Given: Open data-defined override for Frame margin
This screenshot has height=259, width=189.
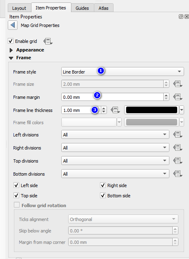Looking at the screenshot, I should pyautogui.click(x=178, y=97).
